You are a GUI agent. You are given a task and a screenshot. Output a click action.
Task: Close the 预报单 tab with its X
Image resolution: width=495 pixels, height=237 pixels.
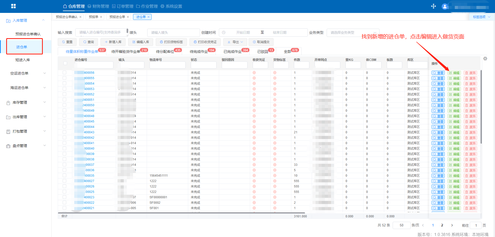(101, 17)
